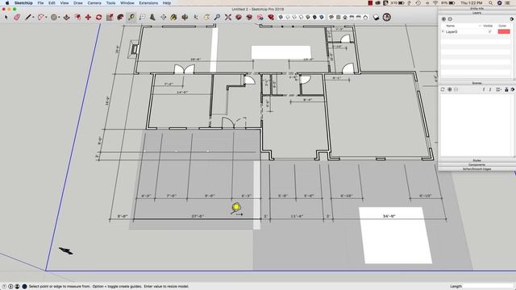The height and width of the screenshot is (290, 516).
Task: Open the Help menu
Action: tap(167, 3)
